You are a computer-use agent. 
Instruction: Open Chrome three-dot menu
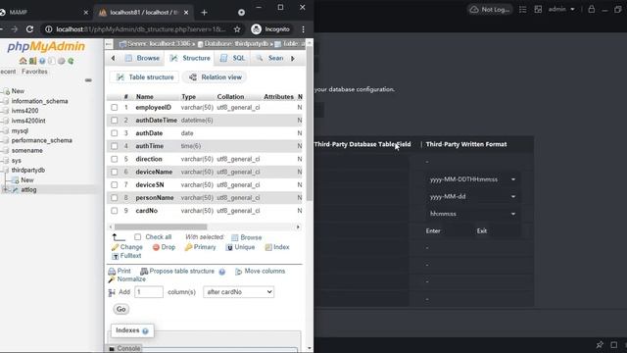(303, 29)
